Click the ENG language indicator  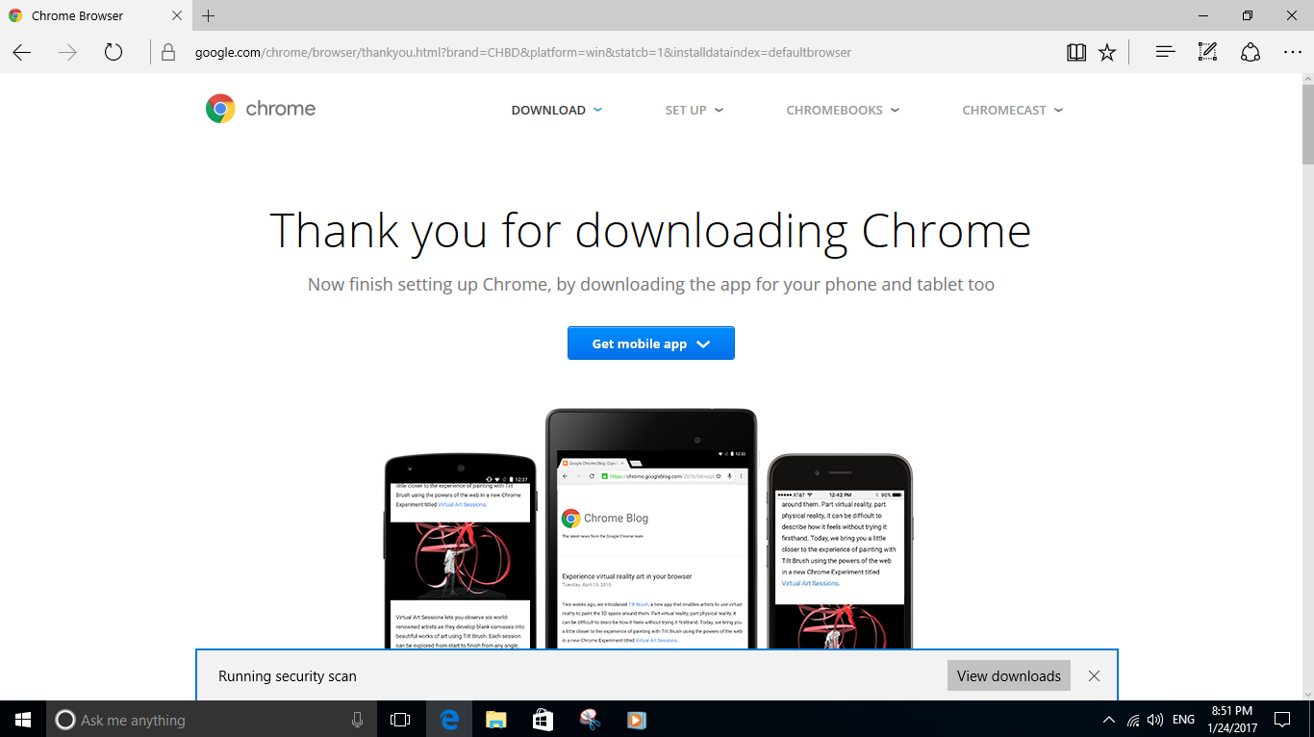(1184, 720)
